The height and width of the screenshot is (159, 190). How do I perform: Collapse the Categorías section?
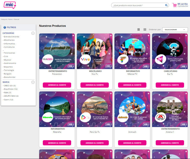coord(33,33)
